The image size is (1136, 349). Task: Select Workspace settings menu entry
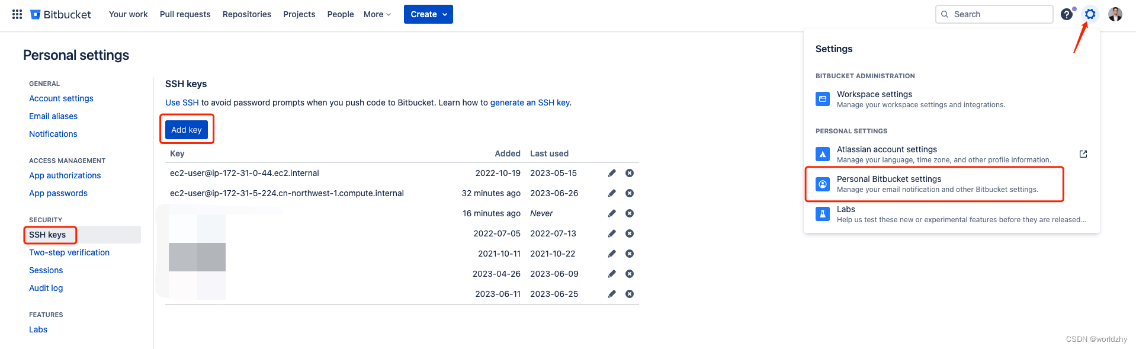click(x=951, y=99)
